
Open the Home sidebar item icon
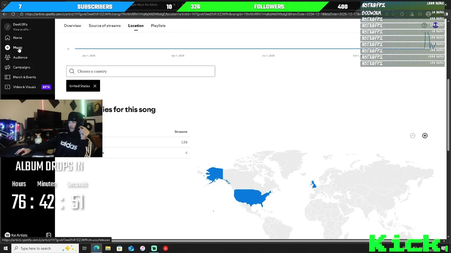pos(7,38)
